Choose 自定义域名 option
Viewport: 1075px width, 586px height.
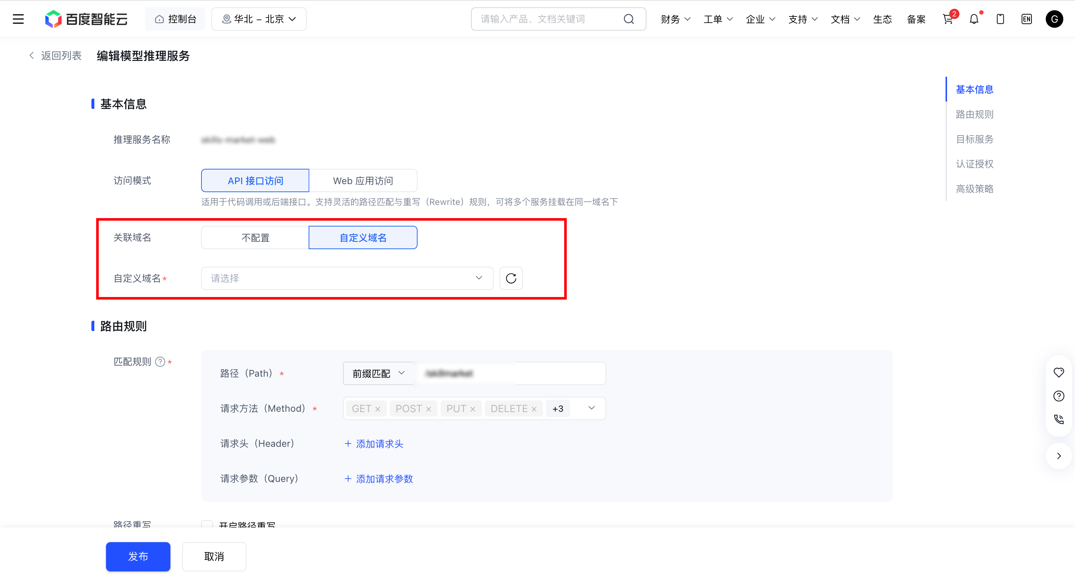point(363,238)
